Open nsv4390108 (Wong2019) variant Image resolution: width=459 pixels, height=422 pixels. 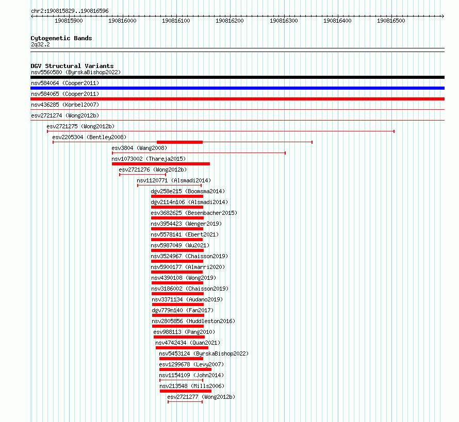[x=184, y=278]
